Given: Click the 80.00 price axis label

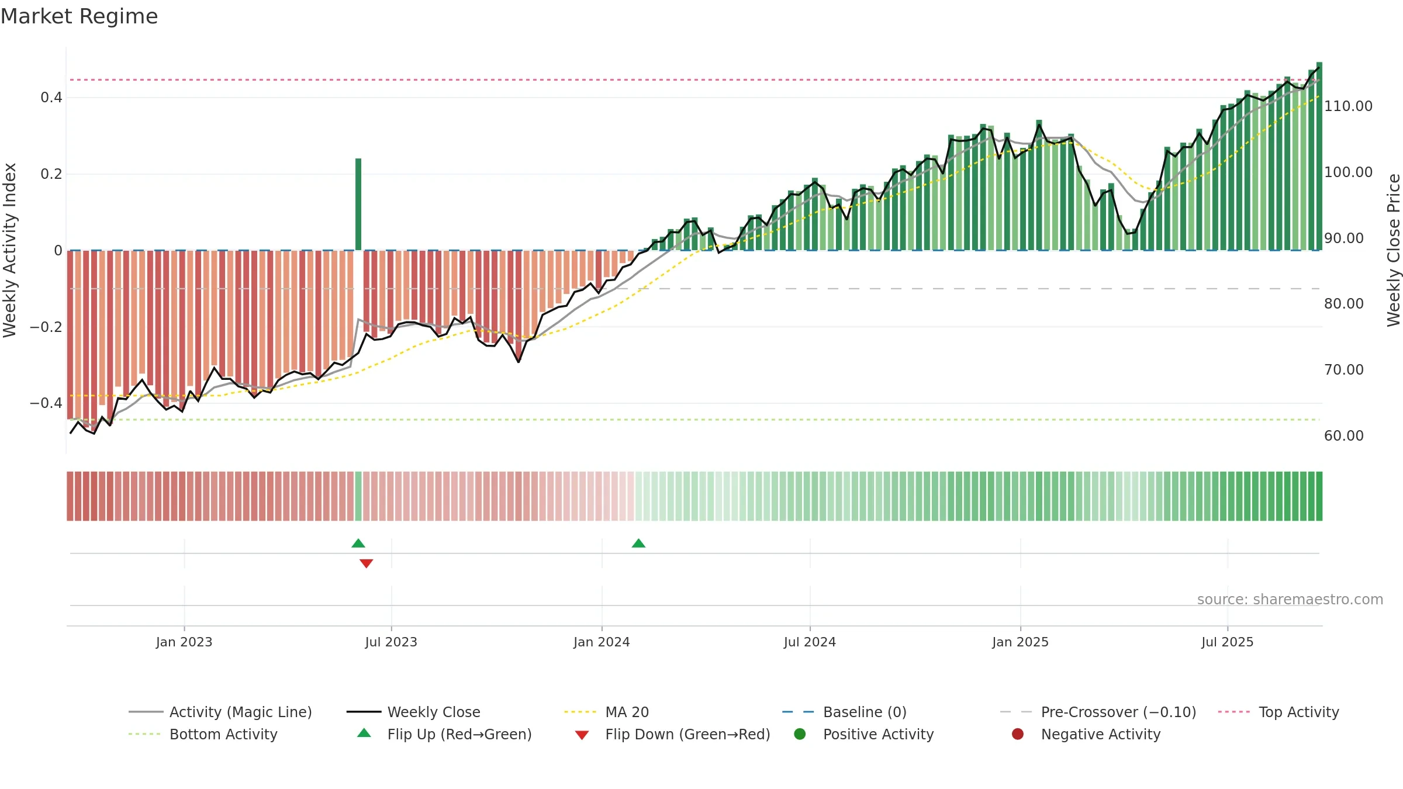Looking at the screenshot, I should (x=1344, y=304).
